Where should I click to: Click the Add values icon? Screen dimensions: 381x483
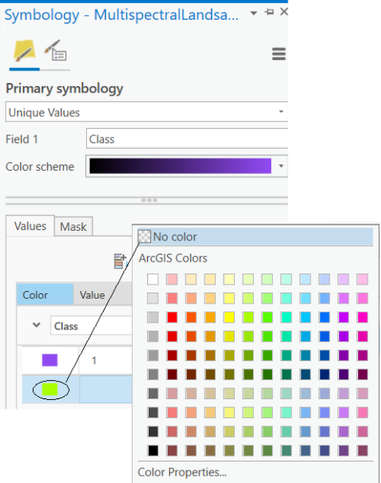pos(120,261)
